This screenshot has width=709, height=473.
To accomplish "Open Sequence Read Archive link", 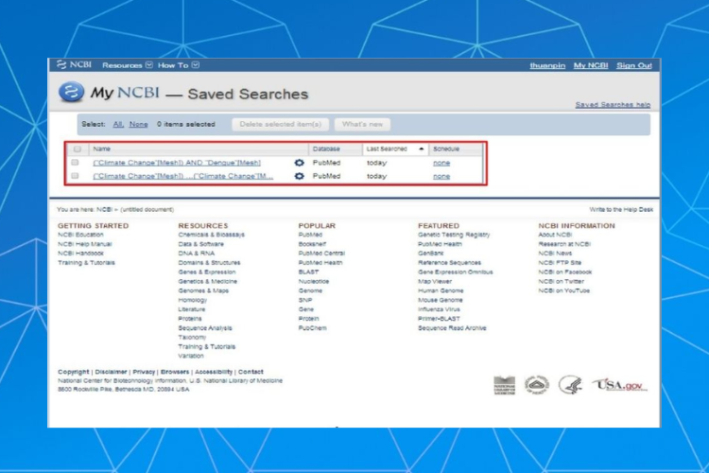I will tap(452, 328).
